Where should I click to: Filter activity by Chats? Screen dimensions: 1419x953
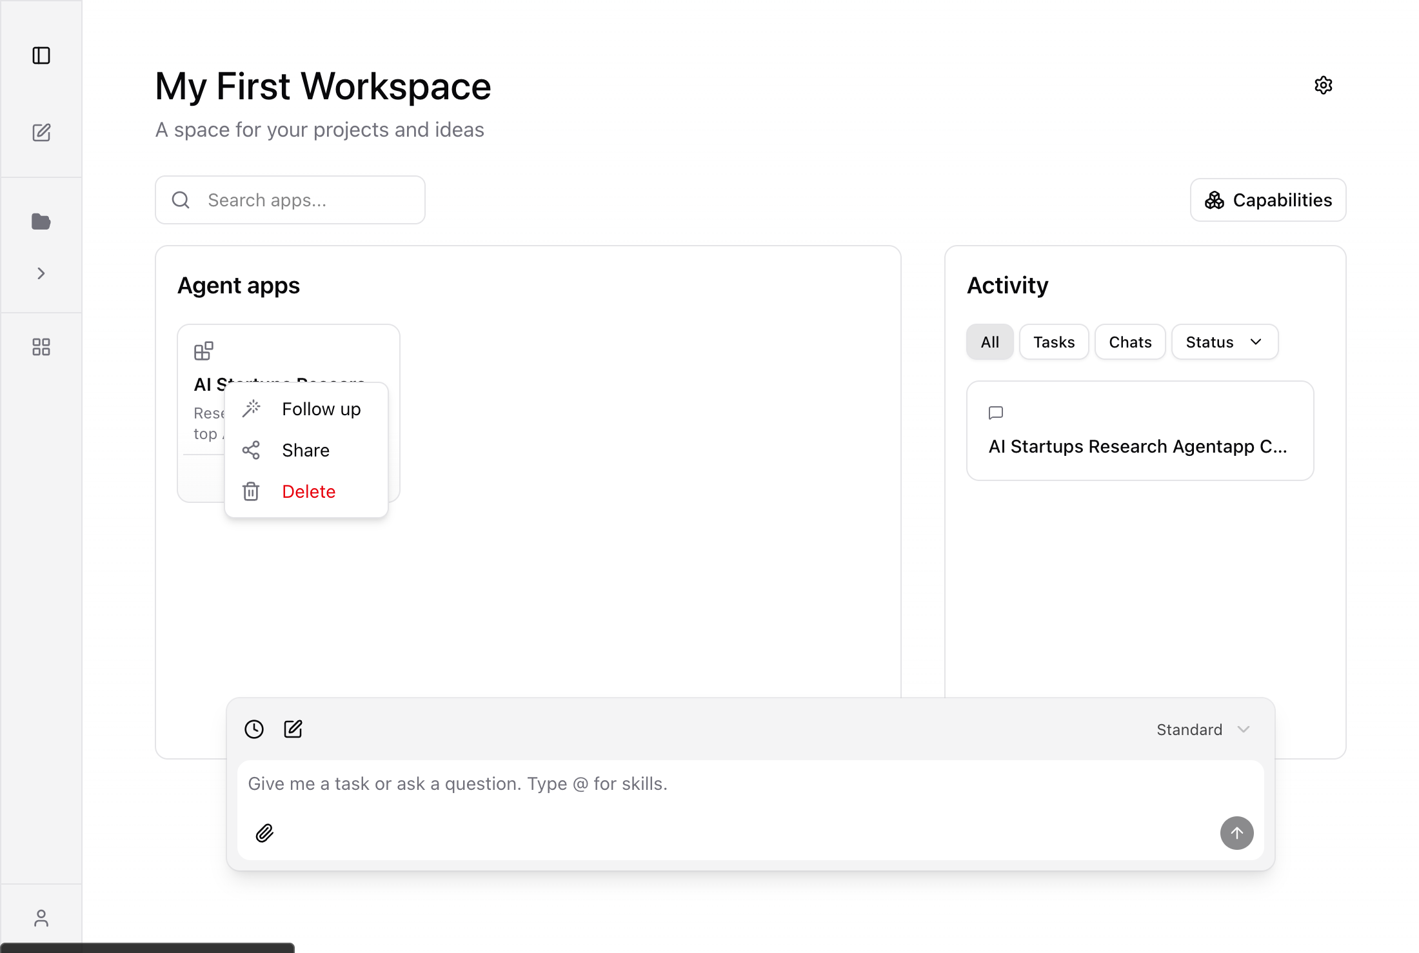click(1130, 342)
